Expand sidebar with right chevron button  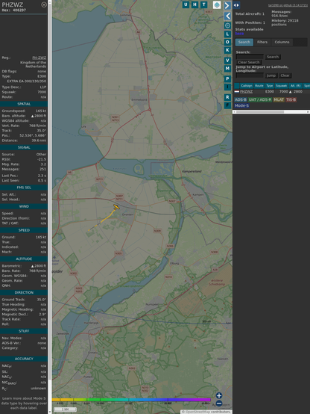tap(227, 5)
